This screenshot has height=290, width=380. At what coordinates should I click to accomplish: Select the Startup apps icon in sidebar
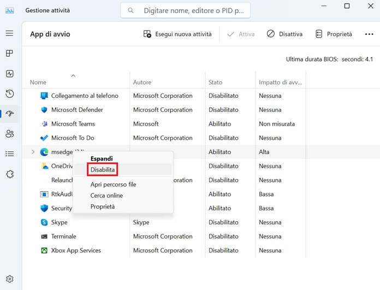point(10,114)
